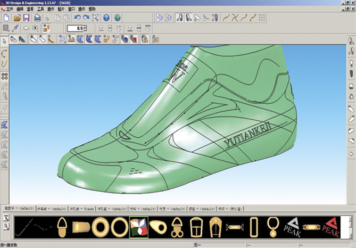Viewport: 356px width, 248px height.
Task: Switch to the Viewer tab at the bottom
Action: pos(82,209)
